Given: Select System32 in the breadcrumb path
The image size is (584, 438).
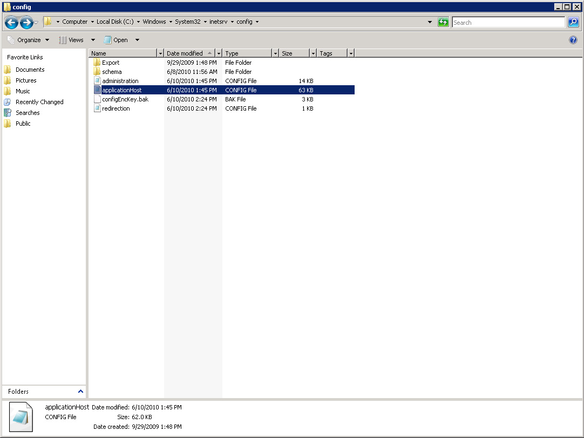Looking at the screenshot, I should pyautogui.click(x=188, y=22).
